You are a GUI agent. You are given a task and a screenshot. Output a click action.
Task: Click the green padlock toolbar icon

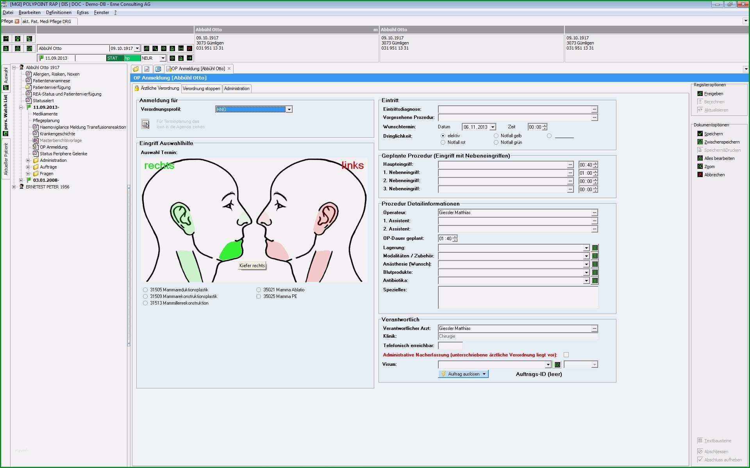(18, 48)
